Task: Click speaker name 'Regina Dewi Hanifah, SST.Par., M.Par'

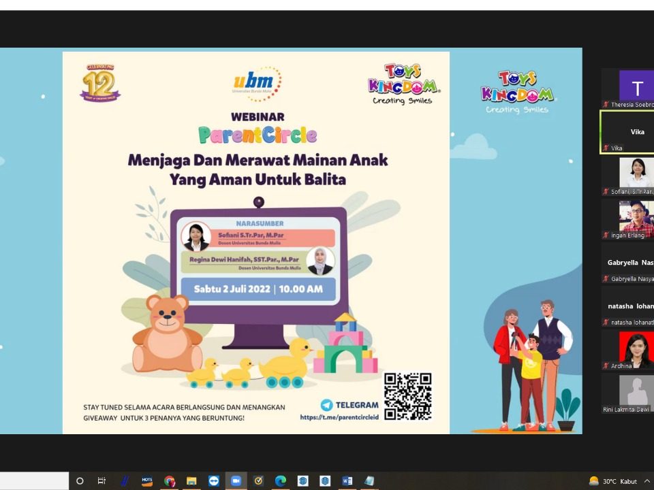Action: [x=244, y=259]
